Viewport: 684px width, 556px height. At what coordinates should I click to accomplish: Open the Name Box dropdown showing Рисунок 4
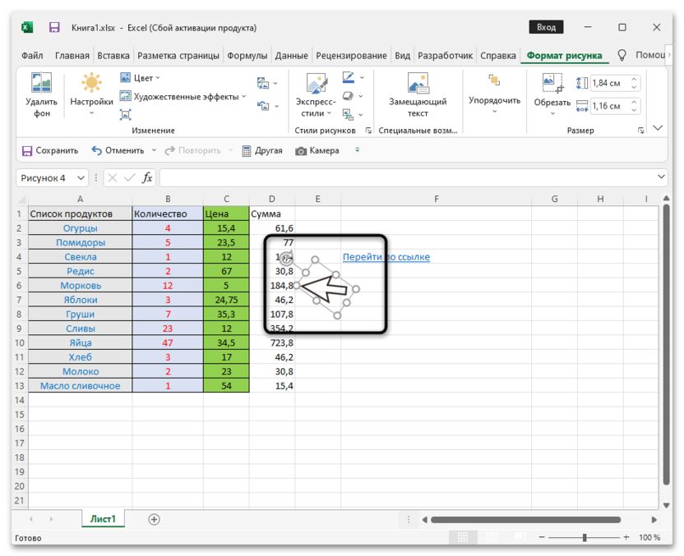pos(81,177)
